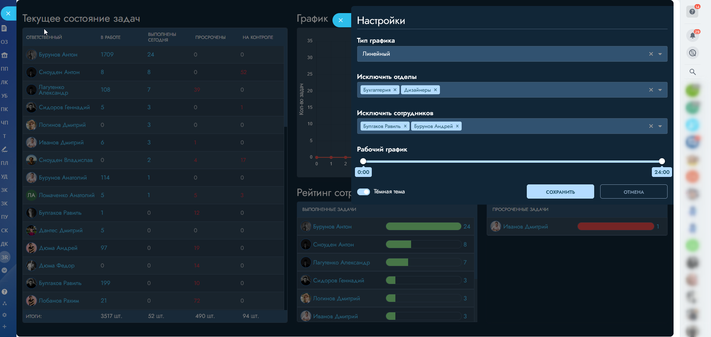Click the plus icon at sidebar bottom
The width and height of the screenshot is (711, 337).
pos(4,327)
